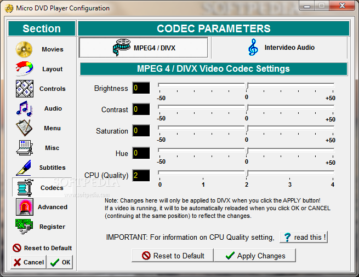Click the Saturation slider thumb
Viewport: 359px width, 277px height.
(247, 129)
